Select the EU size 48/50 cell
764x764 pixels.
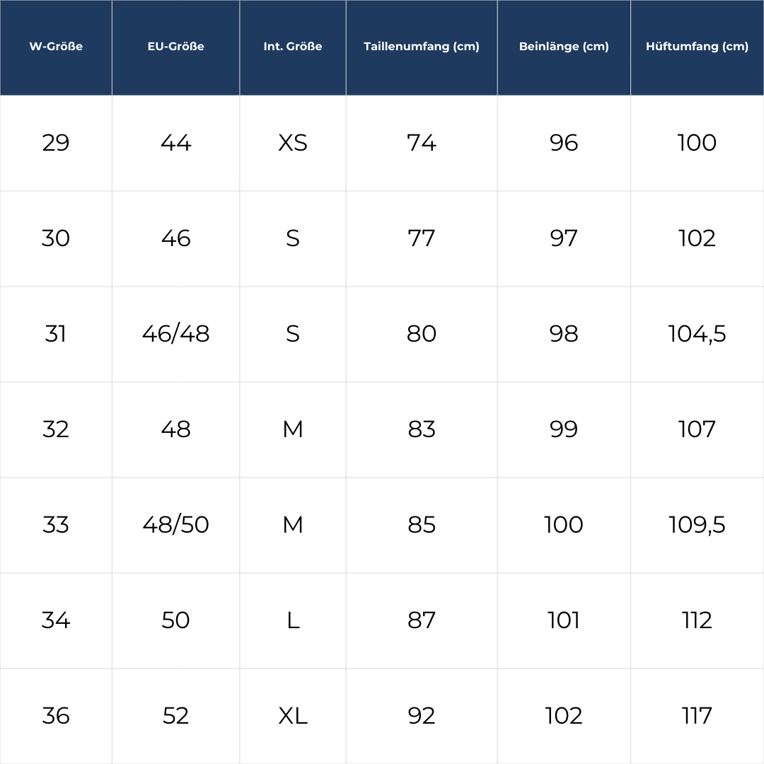[x=175, y=525]
